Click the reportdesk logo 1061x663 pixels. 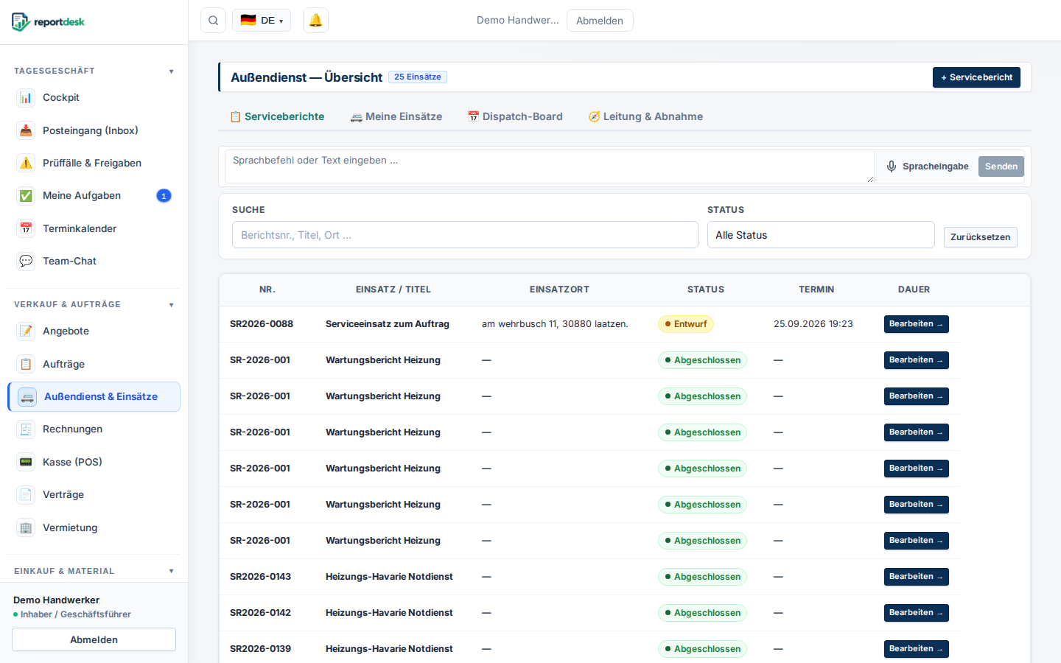coord(49,21)
